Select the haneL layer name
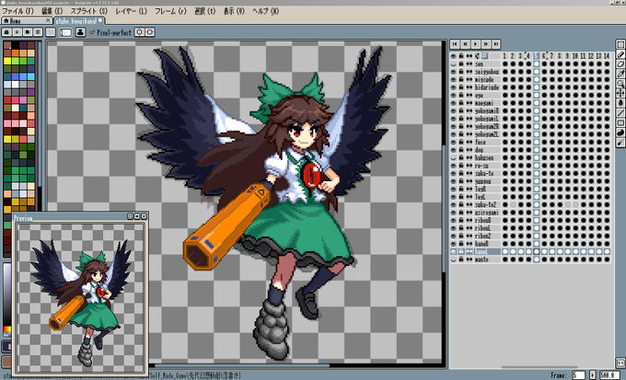This screenshot has height=380, width=626. pyautogui.click(x=487, y=252)
